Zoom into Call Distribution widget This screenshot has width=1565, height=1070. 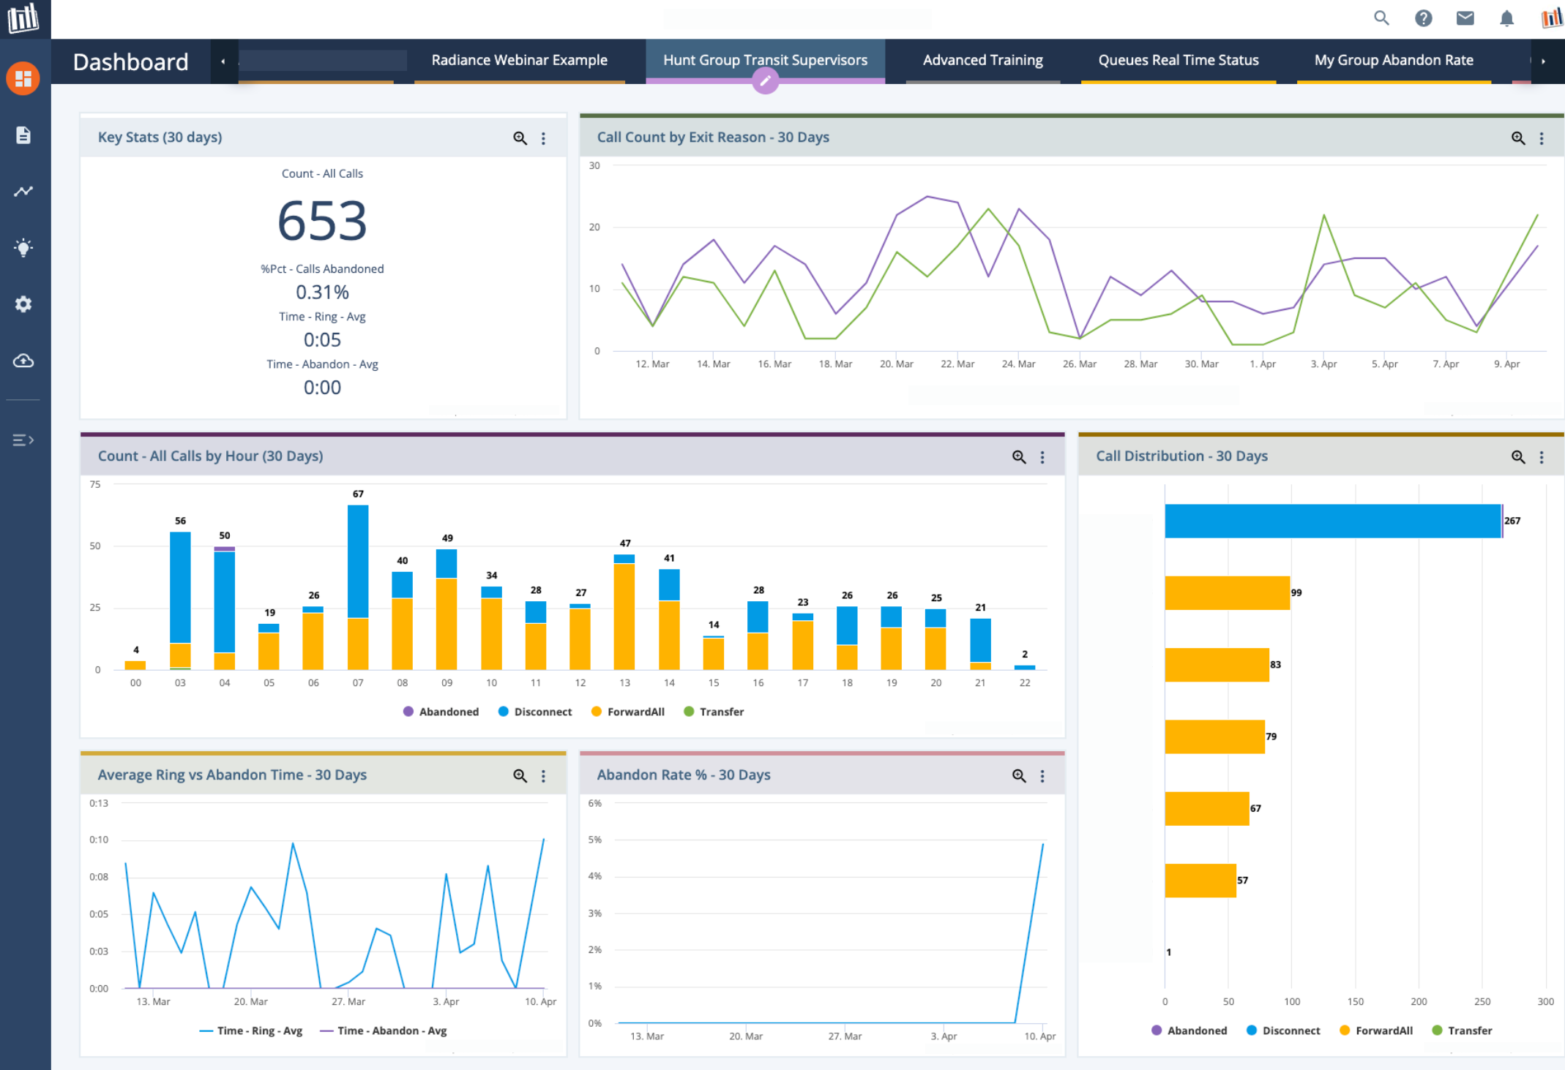coord(1518,457)
